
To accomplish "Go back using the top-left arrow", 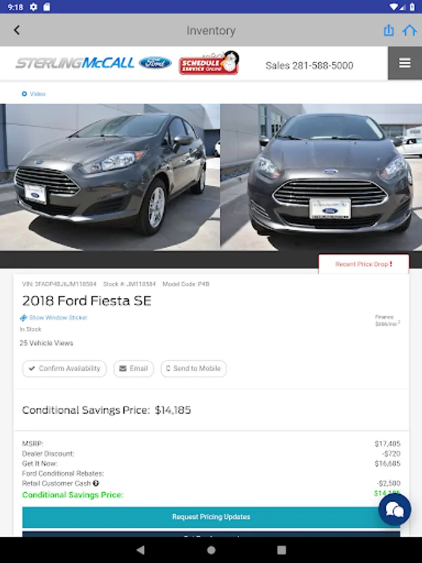I will pos(17,30).
